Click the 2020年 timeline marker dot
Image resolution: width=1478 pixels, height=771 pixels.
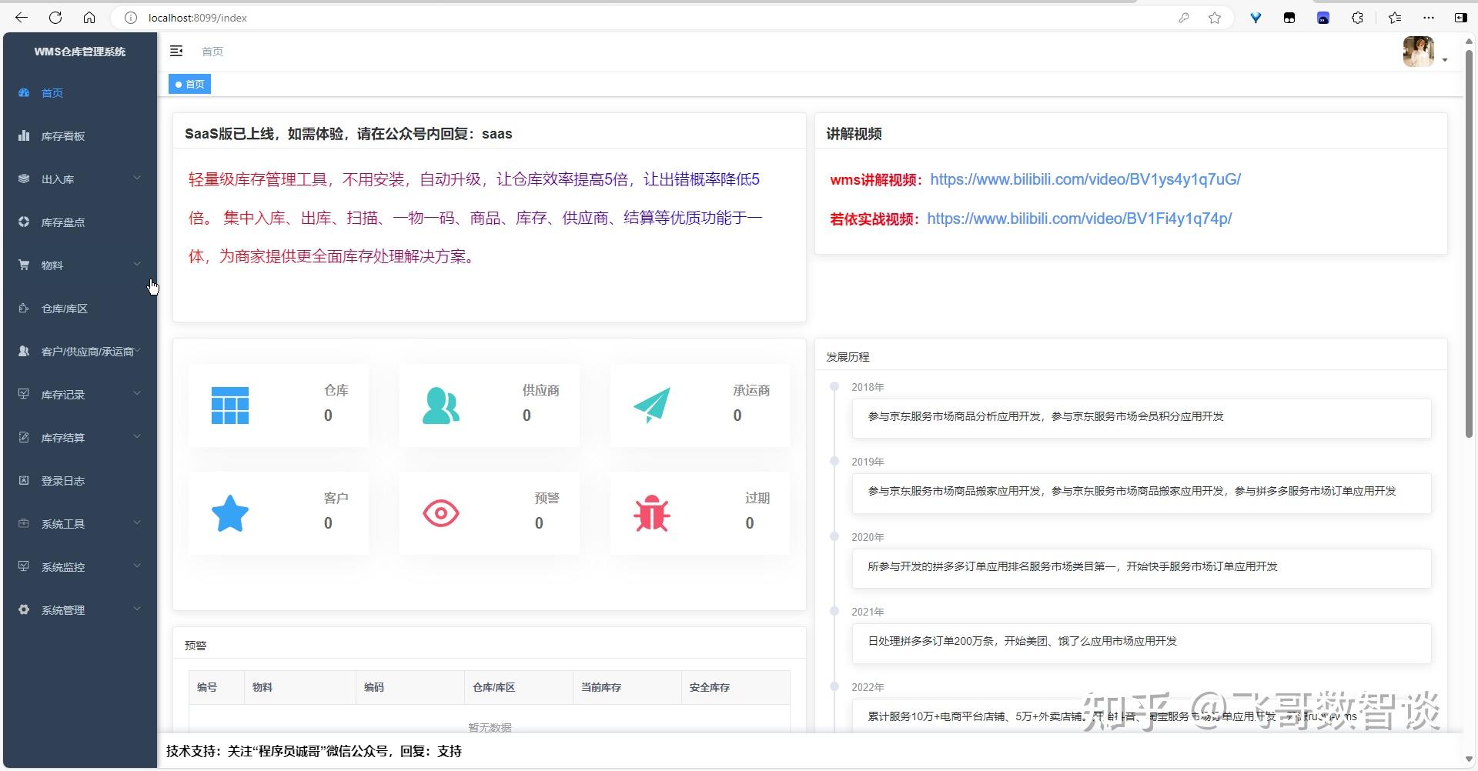click(x=834, y=536)
